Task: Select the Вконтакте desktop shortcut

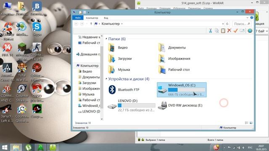Action: click(x=37, y=8)
